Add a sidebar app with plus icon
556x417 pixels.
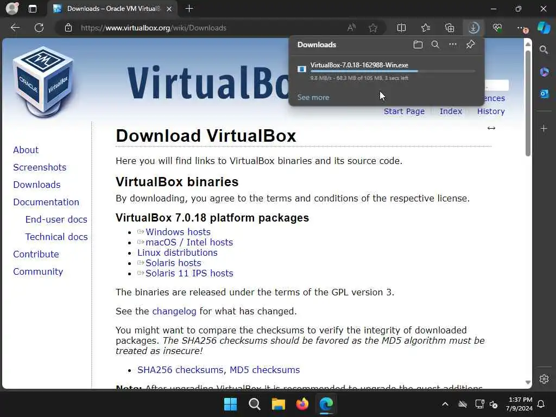pyautogui.click(x=544, y=128)
